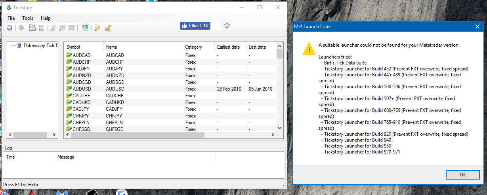The width and height of the screenshot is (487, 195).
Task: Click the greyed bookmark page toolbar icon
Action: [x=53, y=28]
